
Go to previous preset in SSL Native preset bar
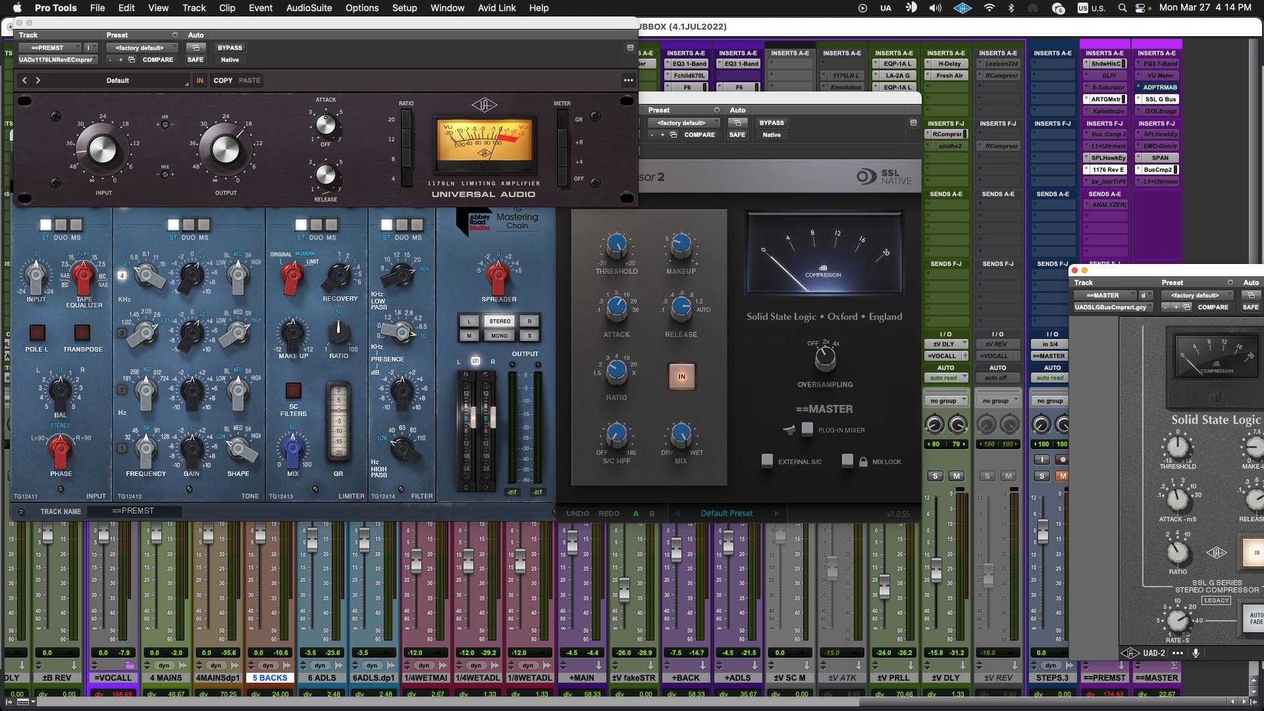[x=677, y=513]
